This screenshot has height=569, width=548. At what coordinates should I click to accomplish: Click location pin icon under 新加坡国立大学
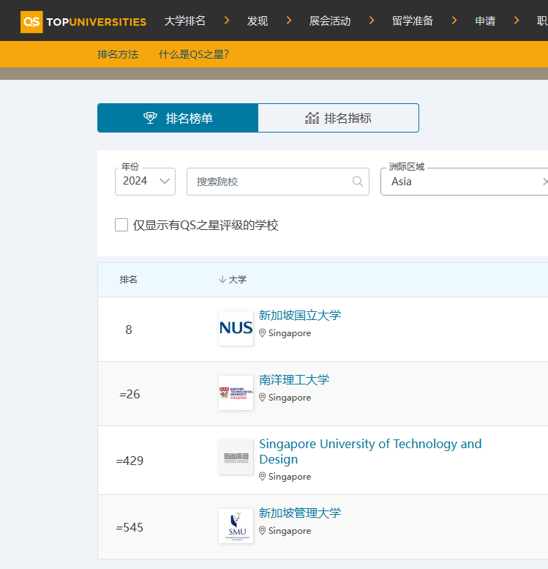[x=262, y=333]
